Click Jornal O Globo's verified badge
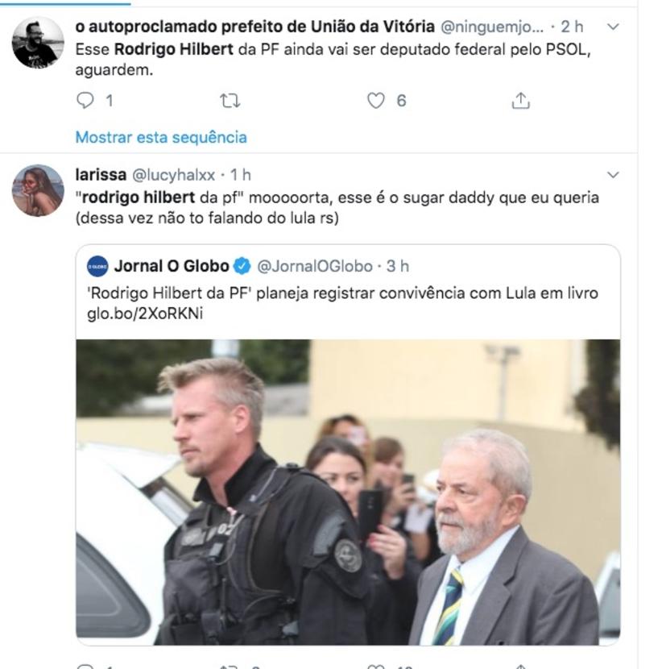Image resolution: width=662 pixels, height=669 pixels. (242, 266)
